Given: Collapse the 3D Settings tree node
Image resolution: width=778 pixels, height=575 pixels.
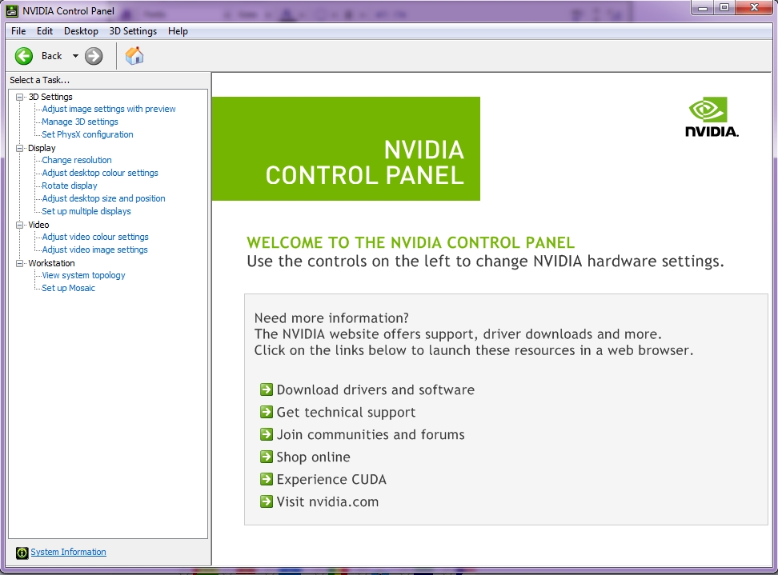Looking at the screenshot, I should point(19,97).
